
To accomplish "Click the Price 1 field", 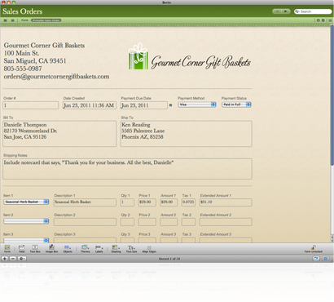I will click(x=147, y=202).
